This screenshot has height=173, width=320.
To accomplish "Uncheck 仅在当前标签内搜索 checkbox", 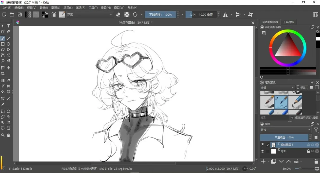I will [292, 118].
